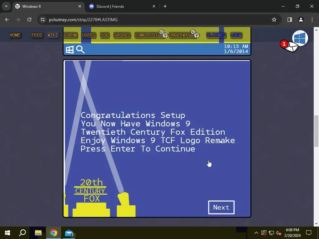The height and width of the screenshot is (239, 319).
Task: Open the tab search dropdown arrow
Action: click(x=6, y=6)
